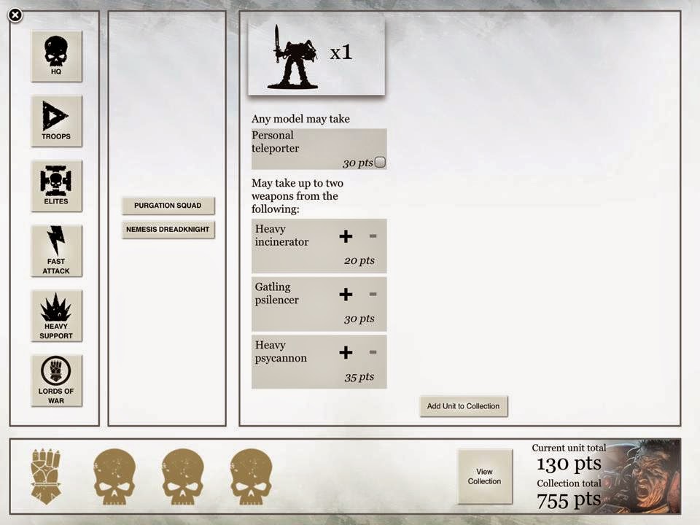Screen dimensions: 700x525
Task: Tap the last gold skull in collection bar
Action: coord(251,477)
